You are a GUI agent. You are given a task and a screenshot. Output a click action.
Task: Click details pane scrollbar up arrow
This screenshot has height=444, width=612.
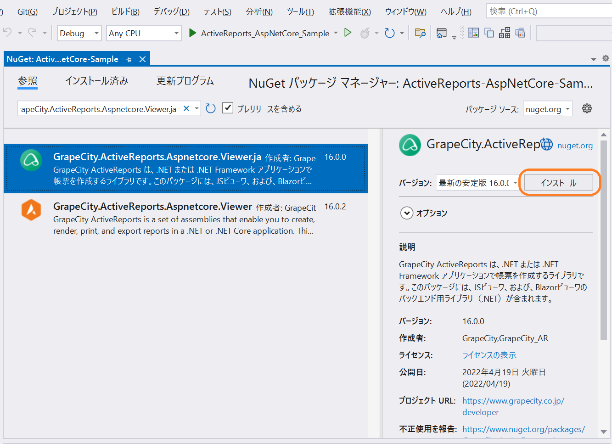point(604,135)
